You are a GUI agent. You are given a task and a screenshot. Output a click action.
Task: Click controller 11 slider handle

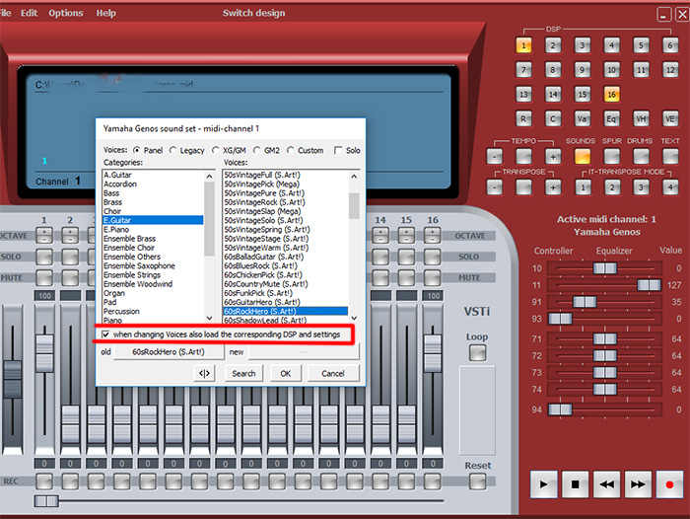click(649, 285)
